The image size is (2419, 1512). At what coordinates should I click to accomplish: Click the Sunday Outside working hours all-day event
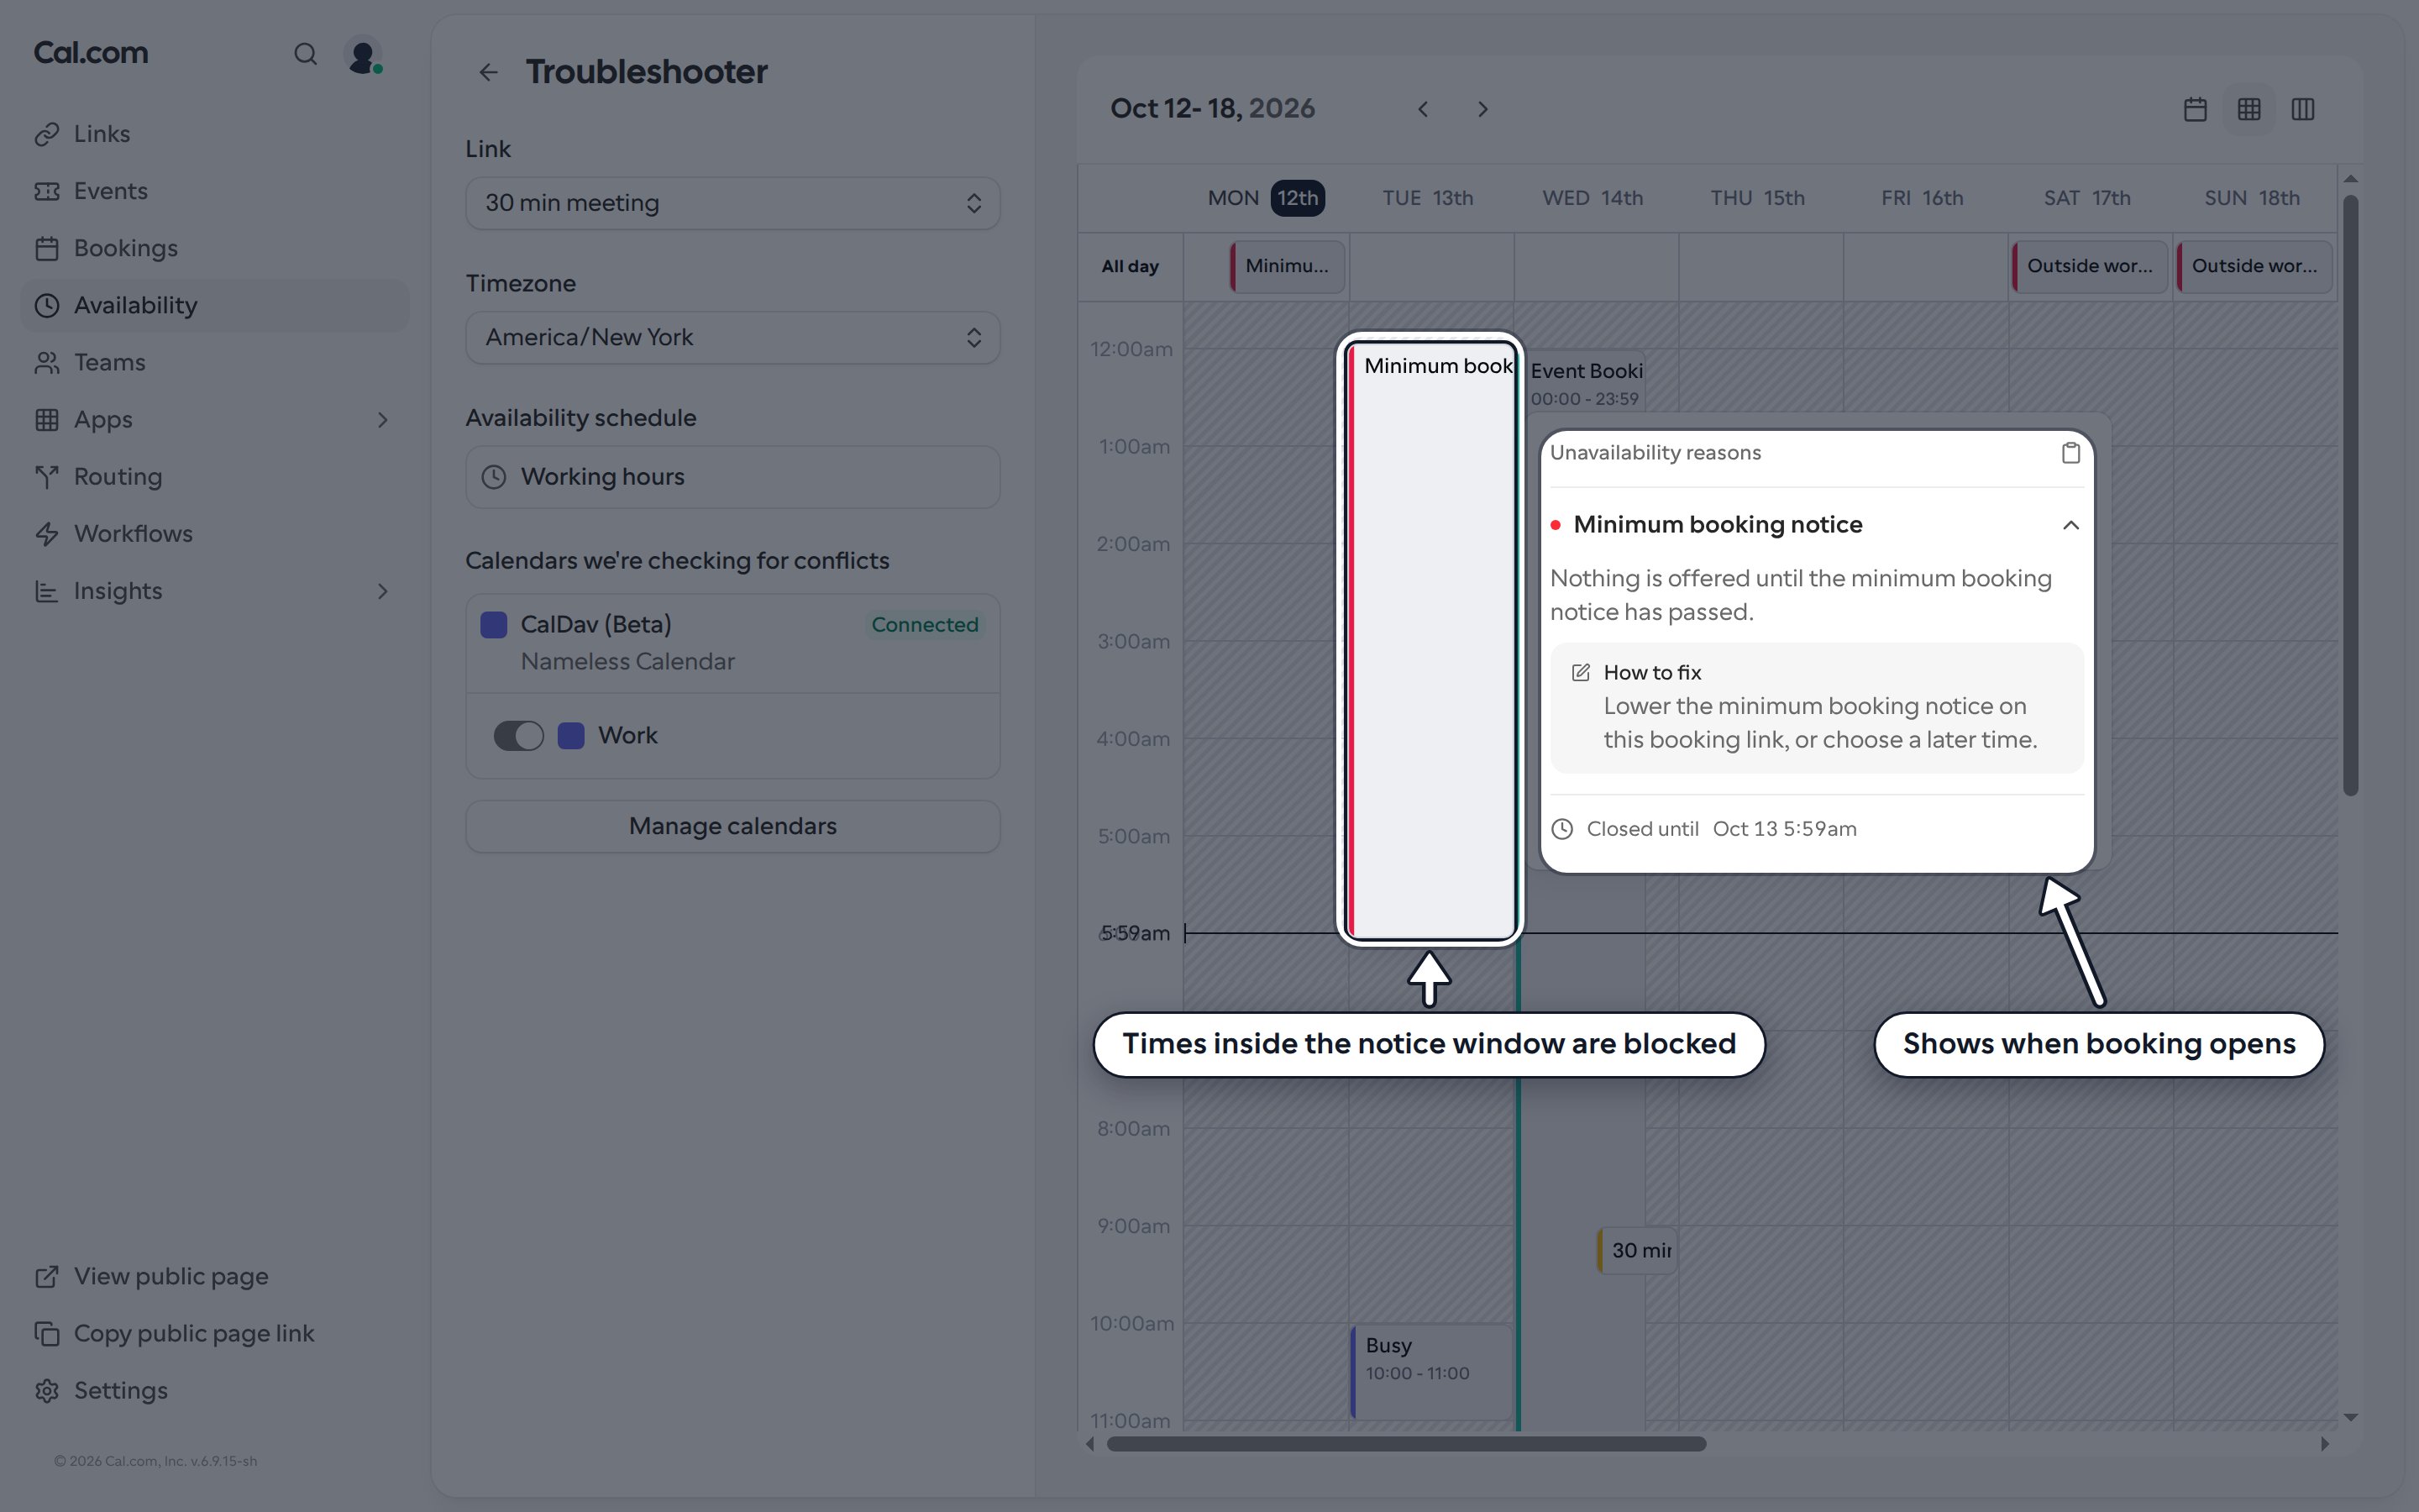pos(2254,266)
